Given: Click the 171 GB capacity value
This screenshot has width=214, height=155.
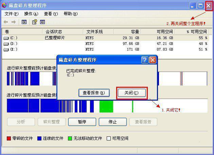Looking at the screenshot, I should [133, 49].
